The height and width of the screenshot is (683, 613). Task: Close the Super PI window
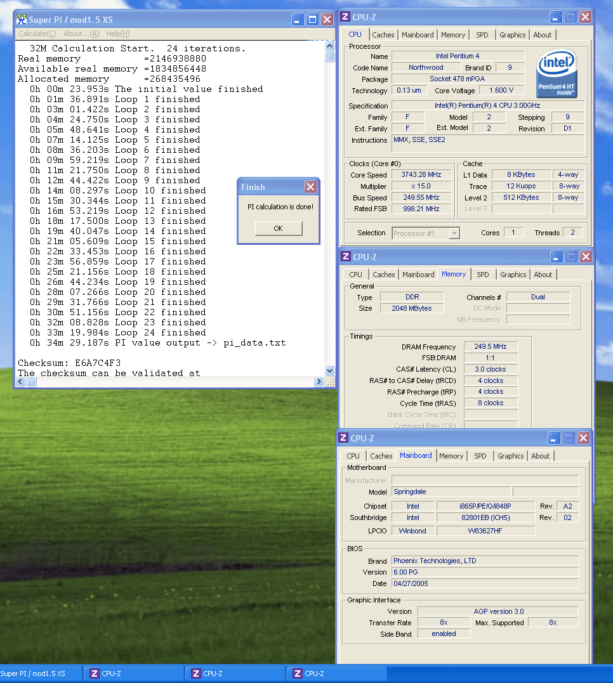327,20
